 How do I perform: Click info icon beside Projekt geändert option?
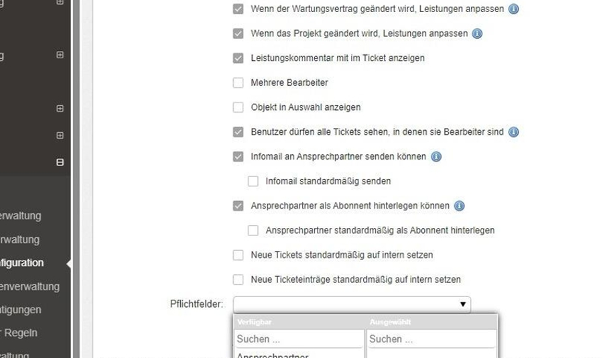click(477, 34)
